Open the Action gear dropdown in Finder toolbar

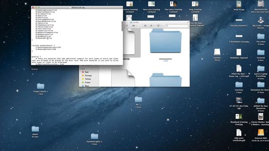tap(152, 26)
